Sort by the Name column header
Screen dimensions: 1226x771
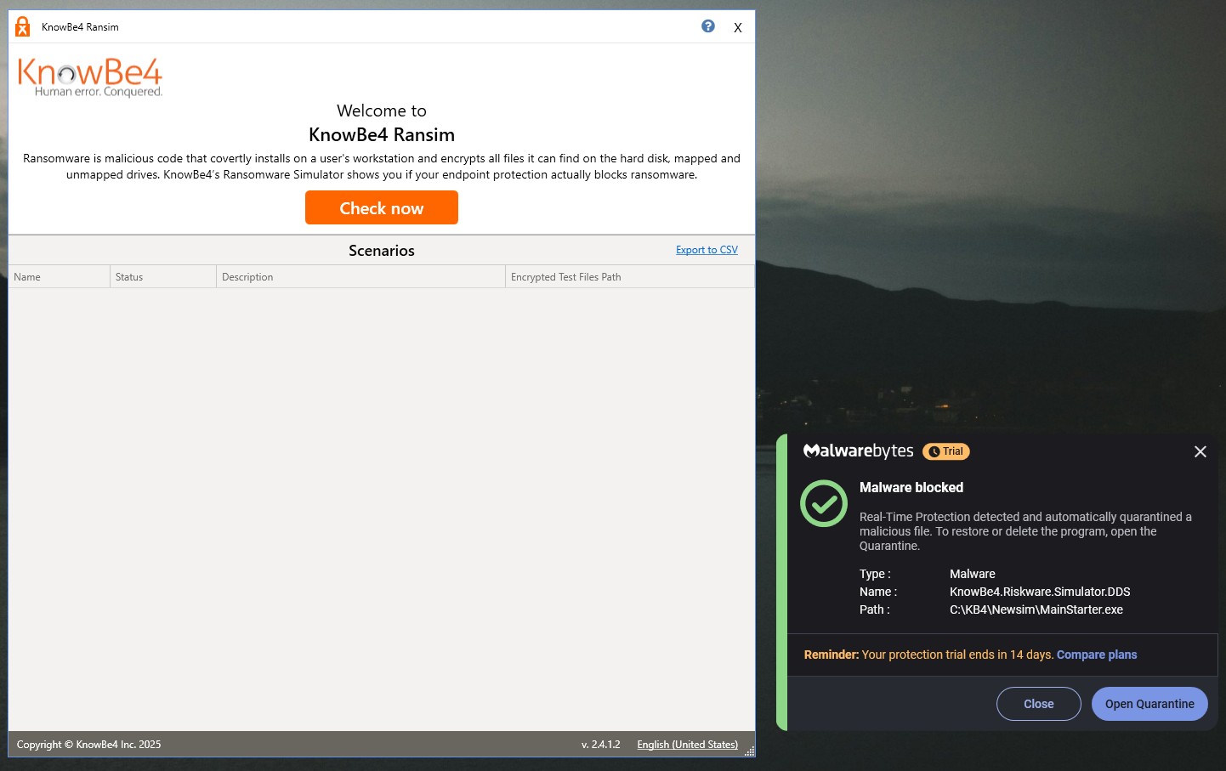(59, 277)
